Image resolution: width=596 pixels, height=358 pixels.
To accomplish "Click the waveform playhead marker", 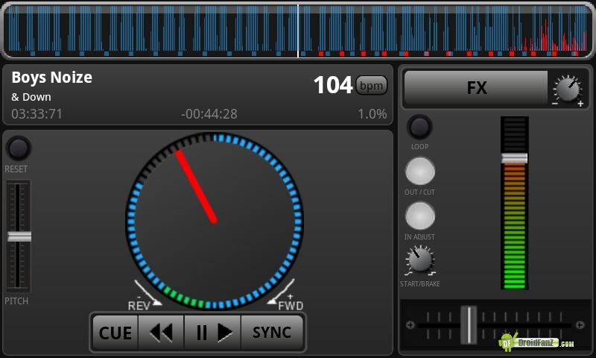I will 298,31.
